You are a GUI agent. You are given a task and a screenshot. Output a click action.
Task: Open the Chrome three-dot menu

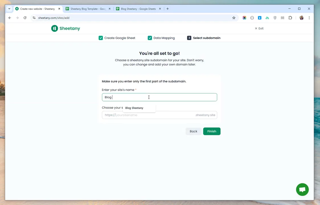click(x=309, y=18)
